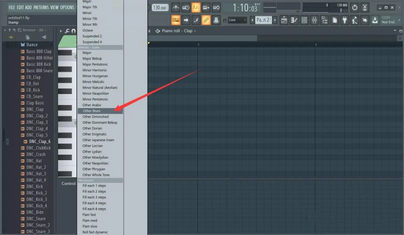Toggle note slide button in toolbar

[x=196, y=20]
